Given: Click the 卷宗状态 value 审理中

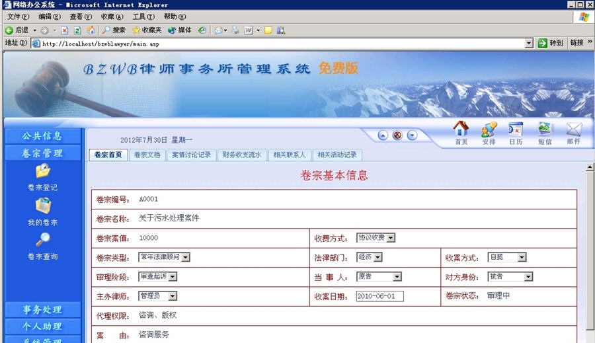Looking at the screenshot, I should pos(498,295).
